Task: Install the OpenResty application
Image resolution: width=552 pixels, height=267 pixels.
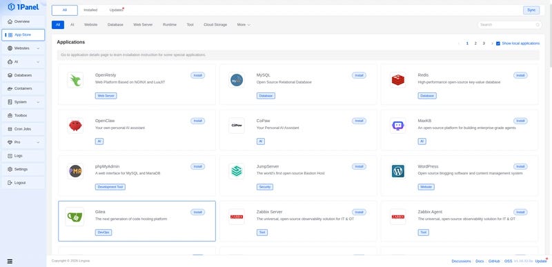Action: pos(197,75)
